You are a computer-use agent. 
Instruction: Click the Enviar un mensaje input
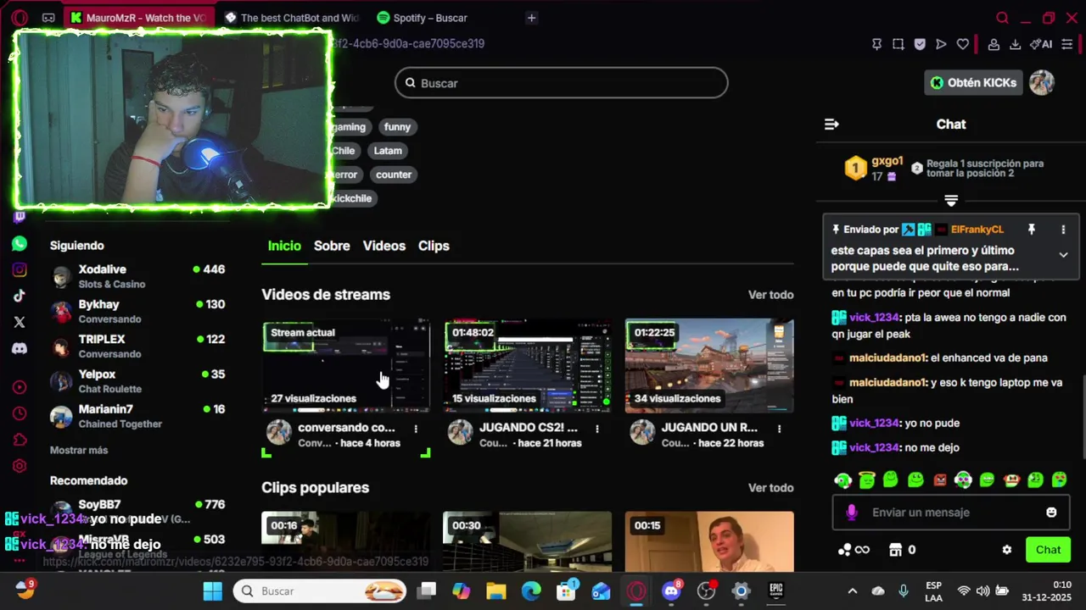[x=950, y=513]
